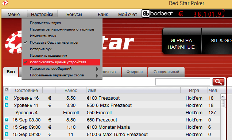Click the clock icon of €50 Freezeout row

click(x=7, y=120)
